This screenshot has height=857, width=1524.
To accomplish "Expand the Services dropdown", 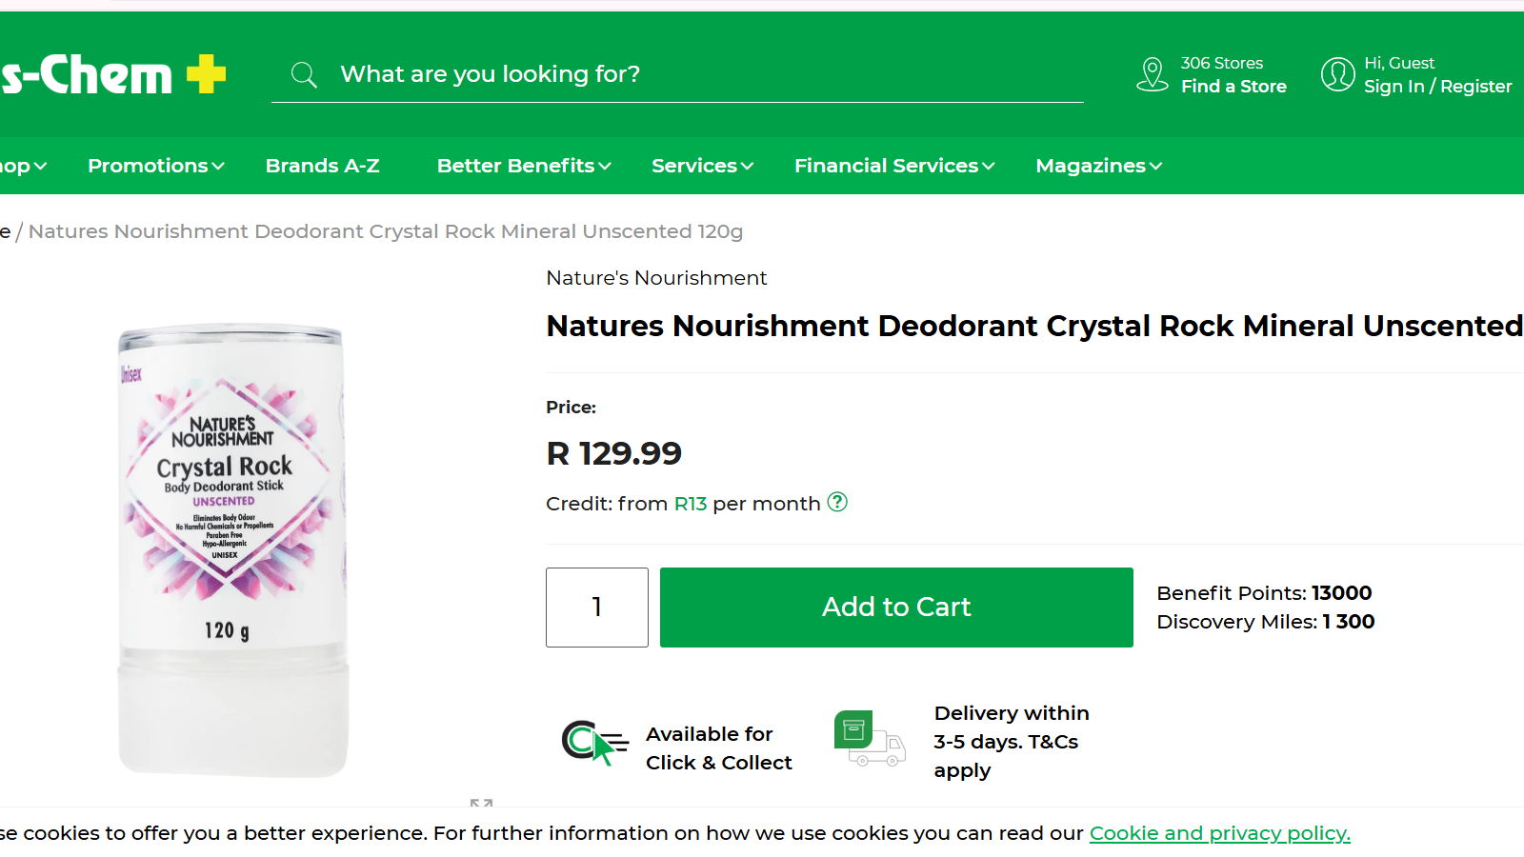I will click(702, 166).
